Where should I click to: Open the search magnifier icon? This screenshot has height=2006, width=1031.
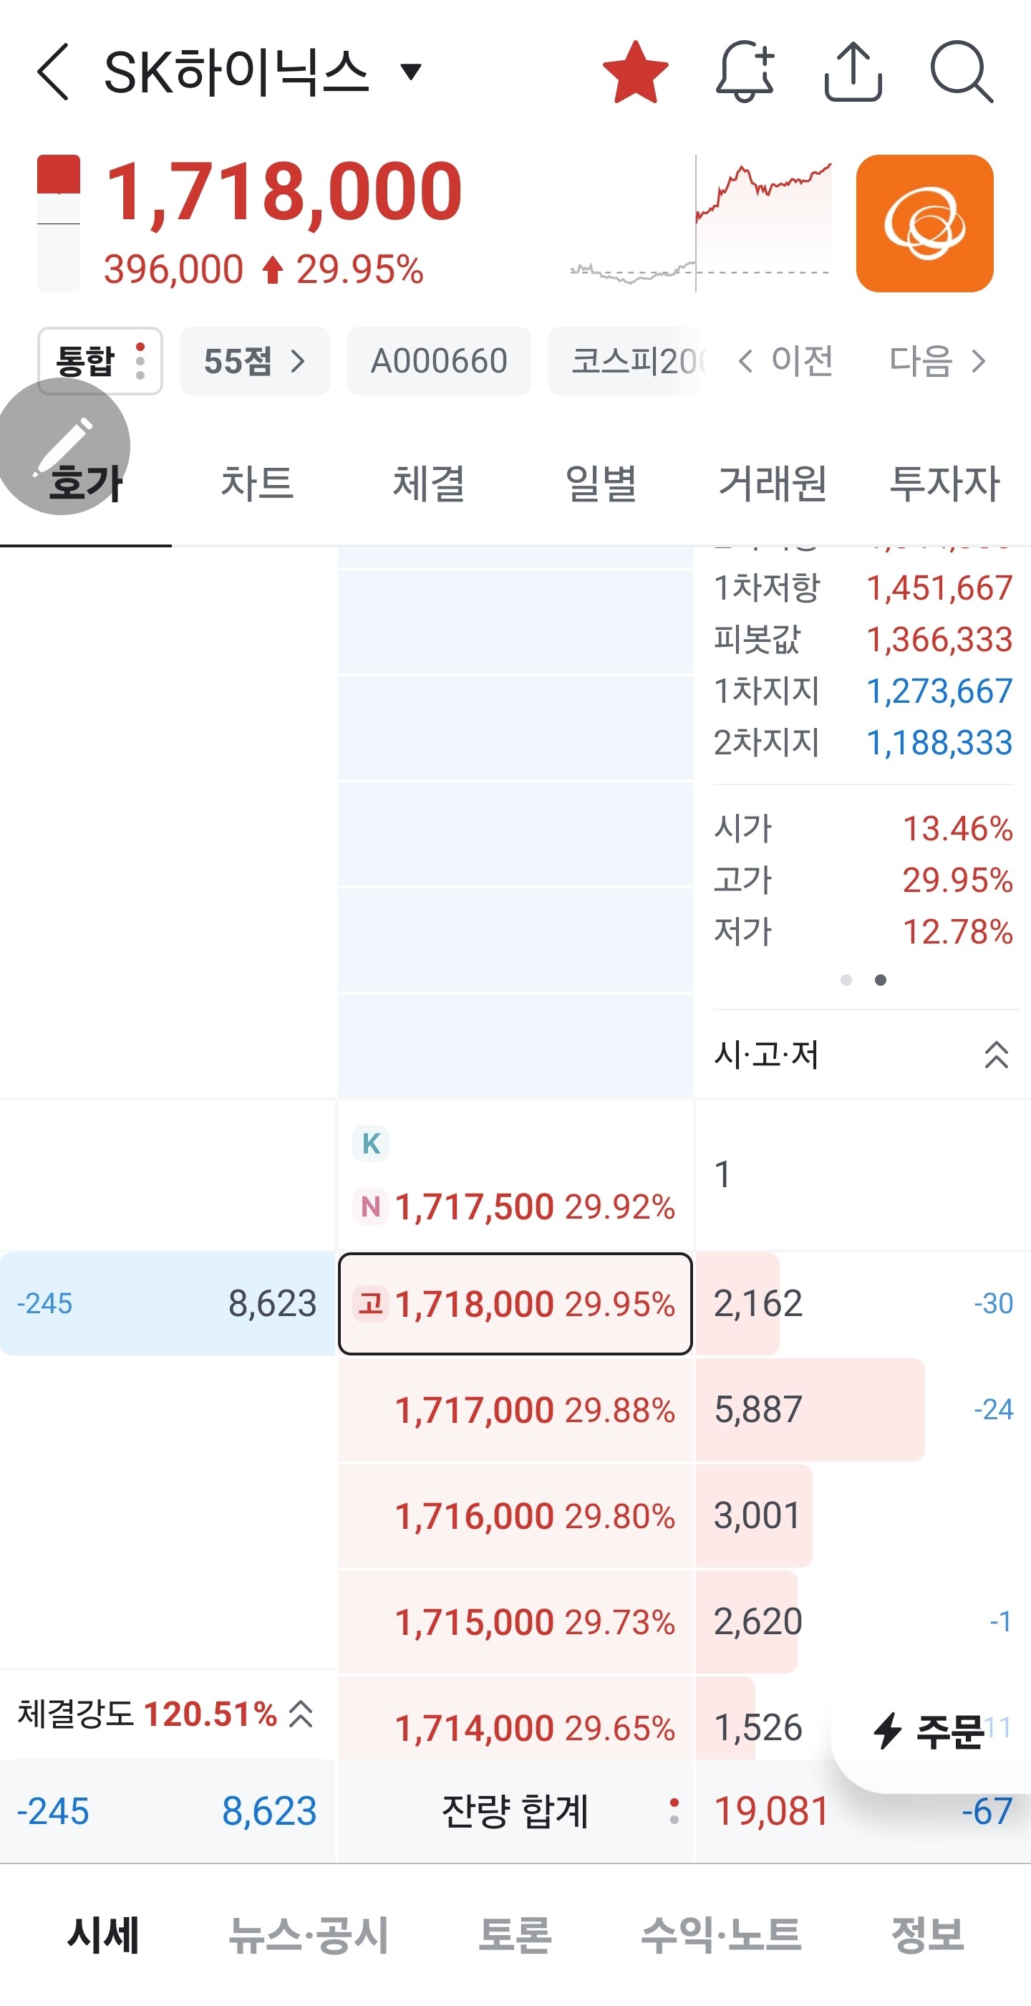[x=962, y=72]
